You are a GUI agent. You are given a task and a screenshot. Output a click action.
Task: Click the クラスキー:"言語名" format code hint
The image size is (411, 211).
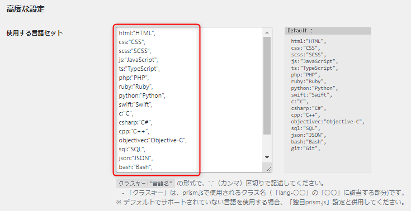(145, 183)
